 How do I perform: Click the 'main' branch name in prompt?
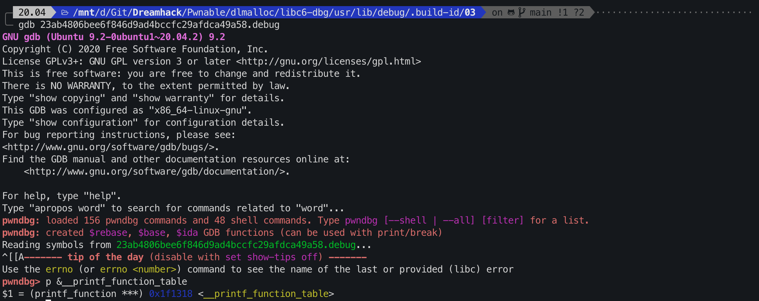[540, 13]
